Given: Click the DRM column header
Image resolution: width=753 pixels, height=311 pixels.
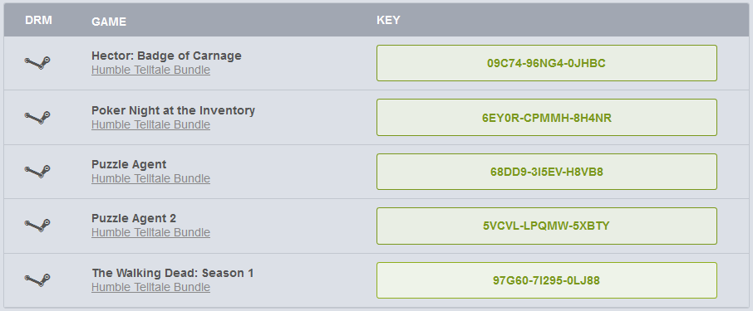Looking at the screenshot, I should pos(38,20).
